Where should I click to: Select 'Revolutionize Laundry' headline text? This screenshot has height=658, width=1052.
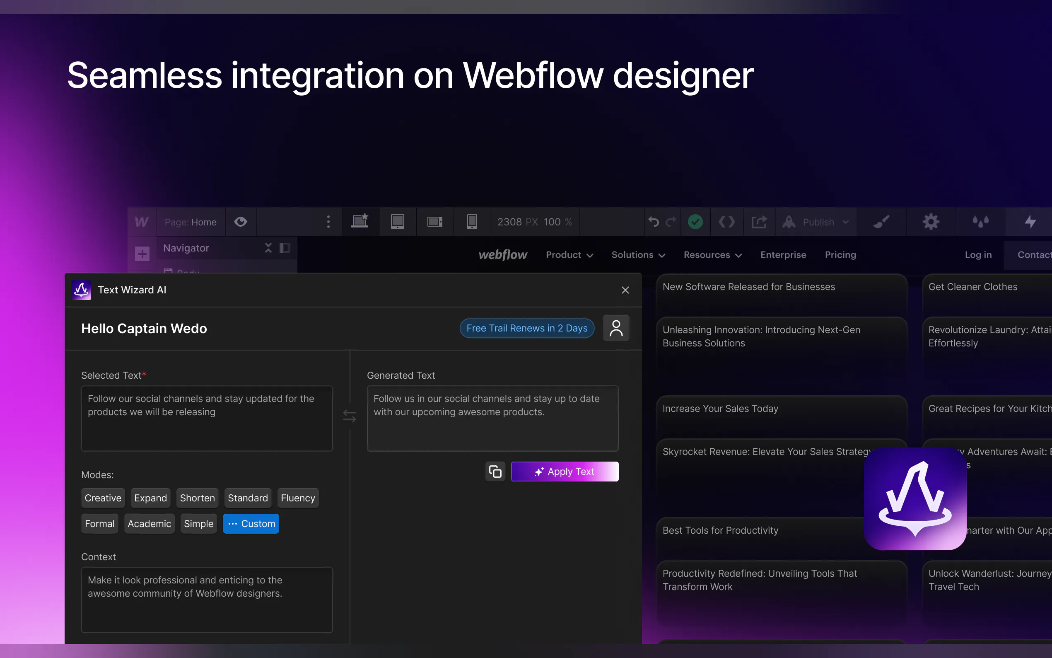990,336
